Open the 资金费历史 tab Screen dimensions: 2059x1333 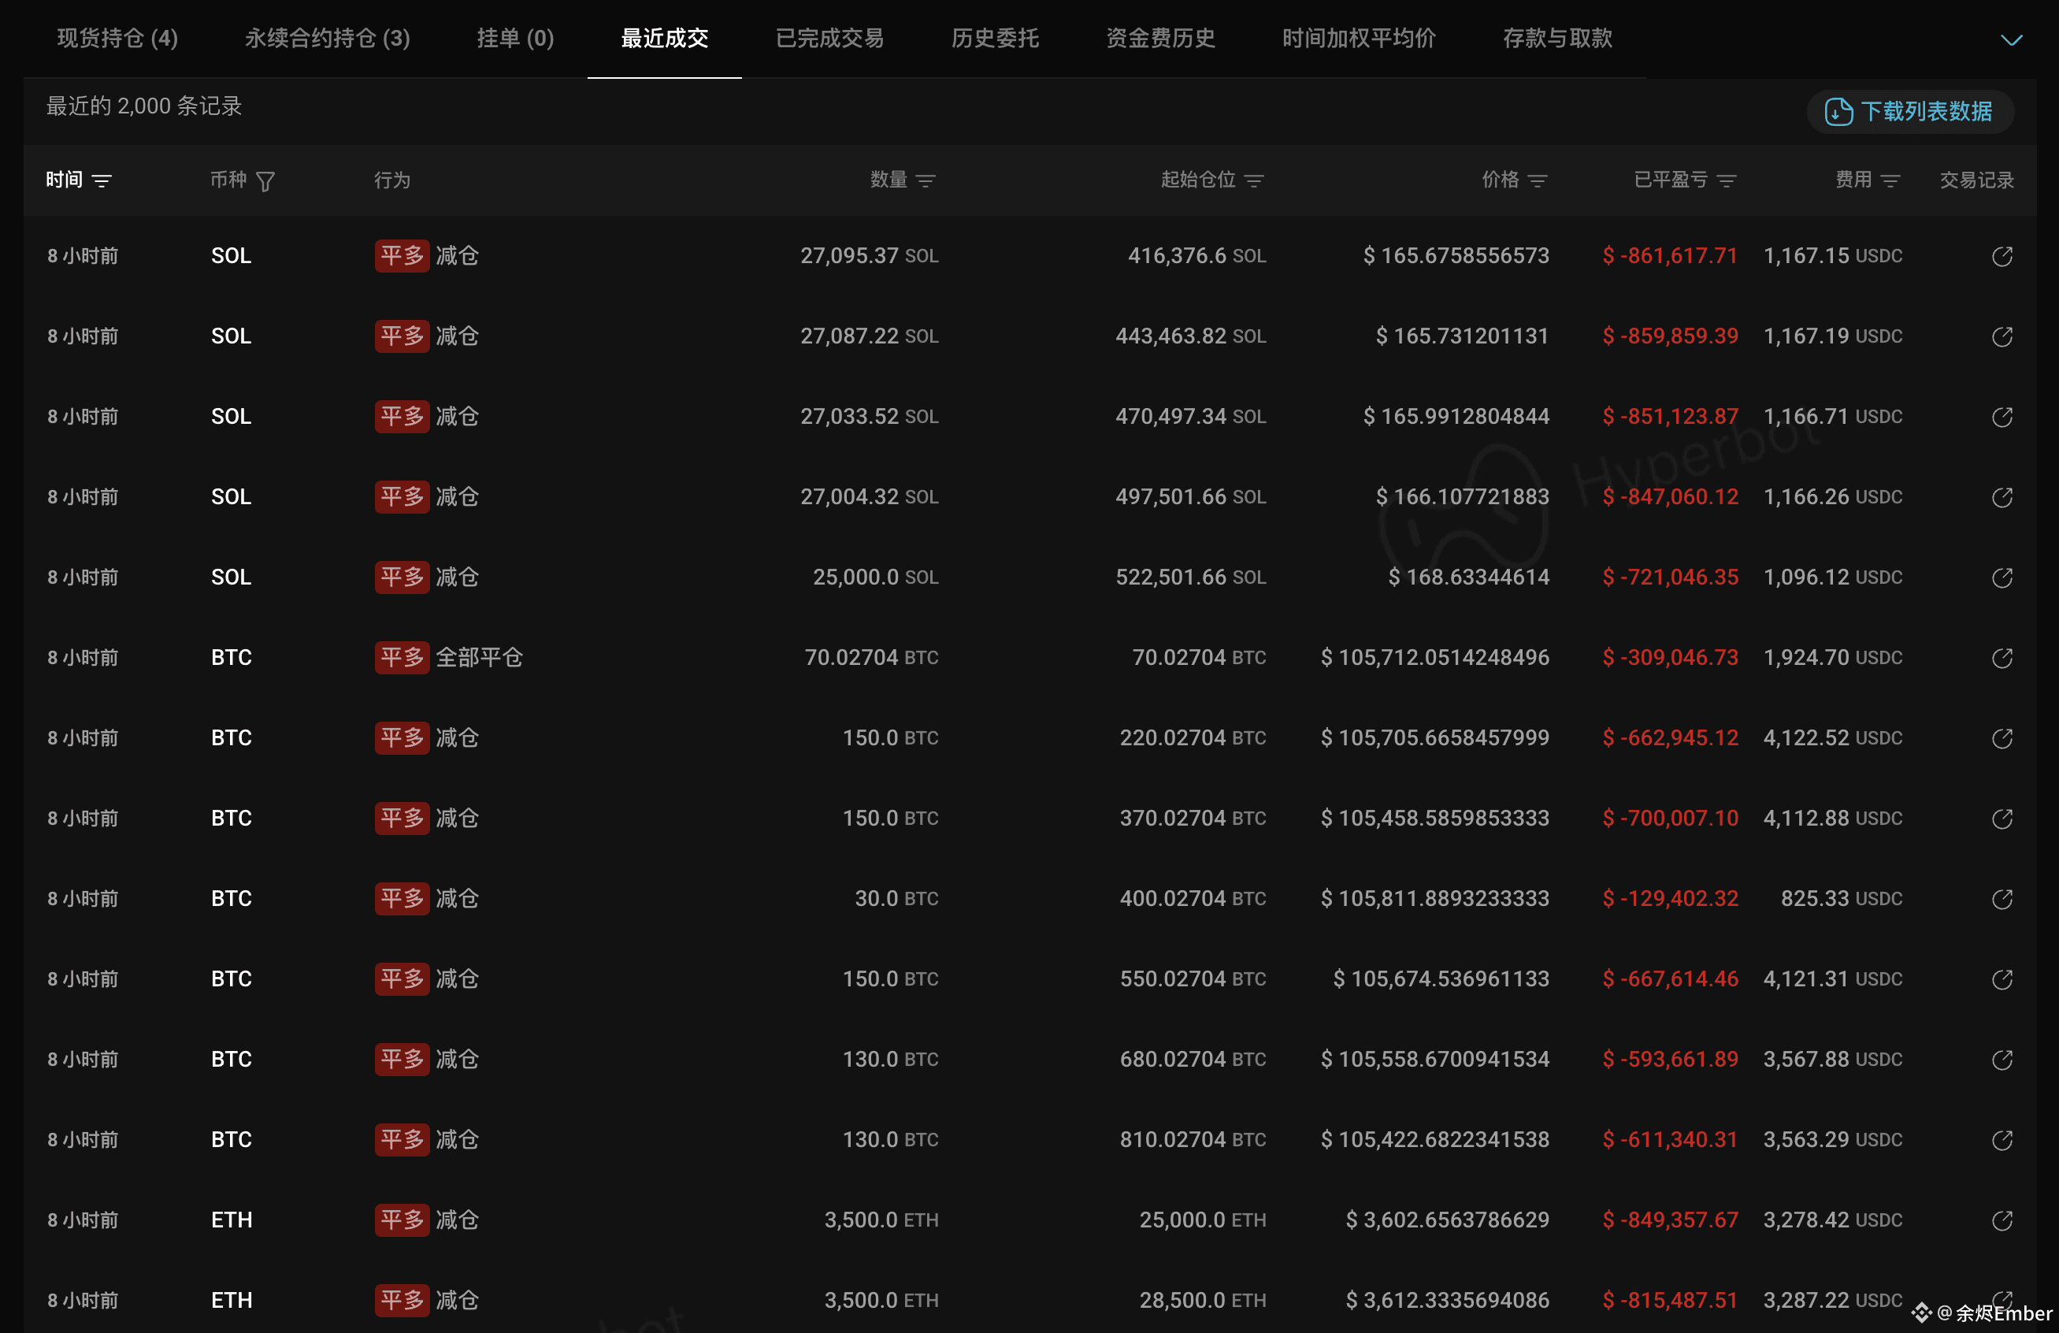pyautogui.click(x=1160, y=38)
